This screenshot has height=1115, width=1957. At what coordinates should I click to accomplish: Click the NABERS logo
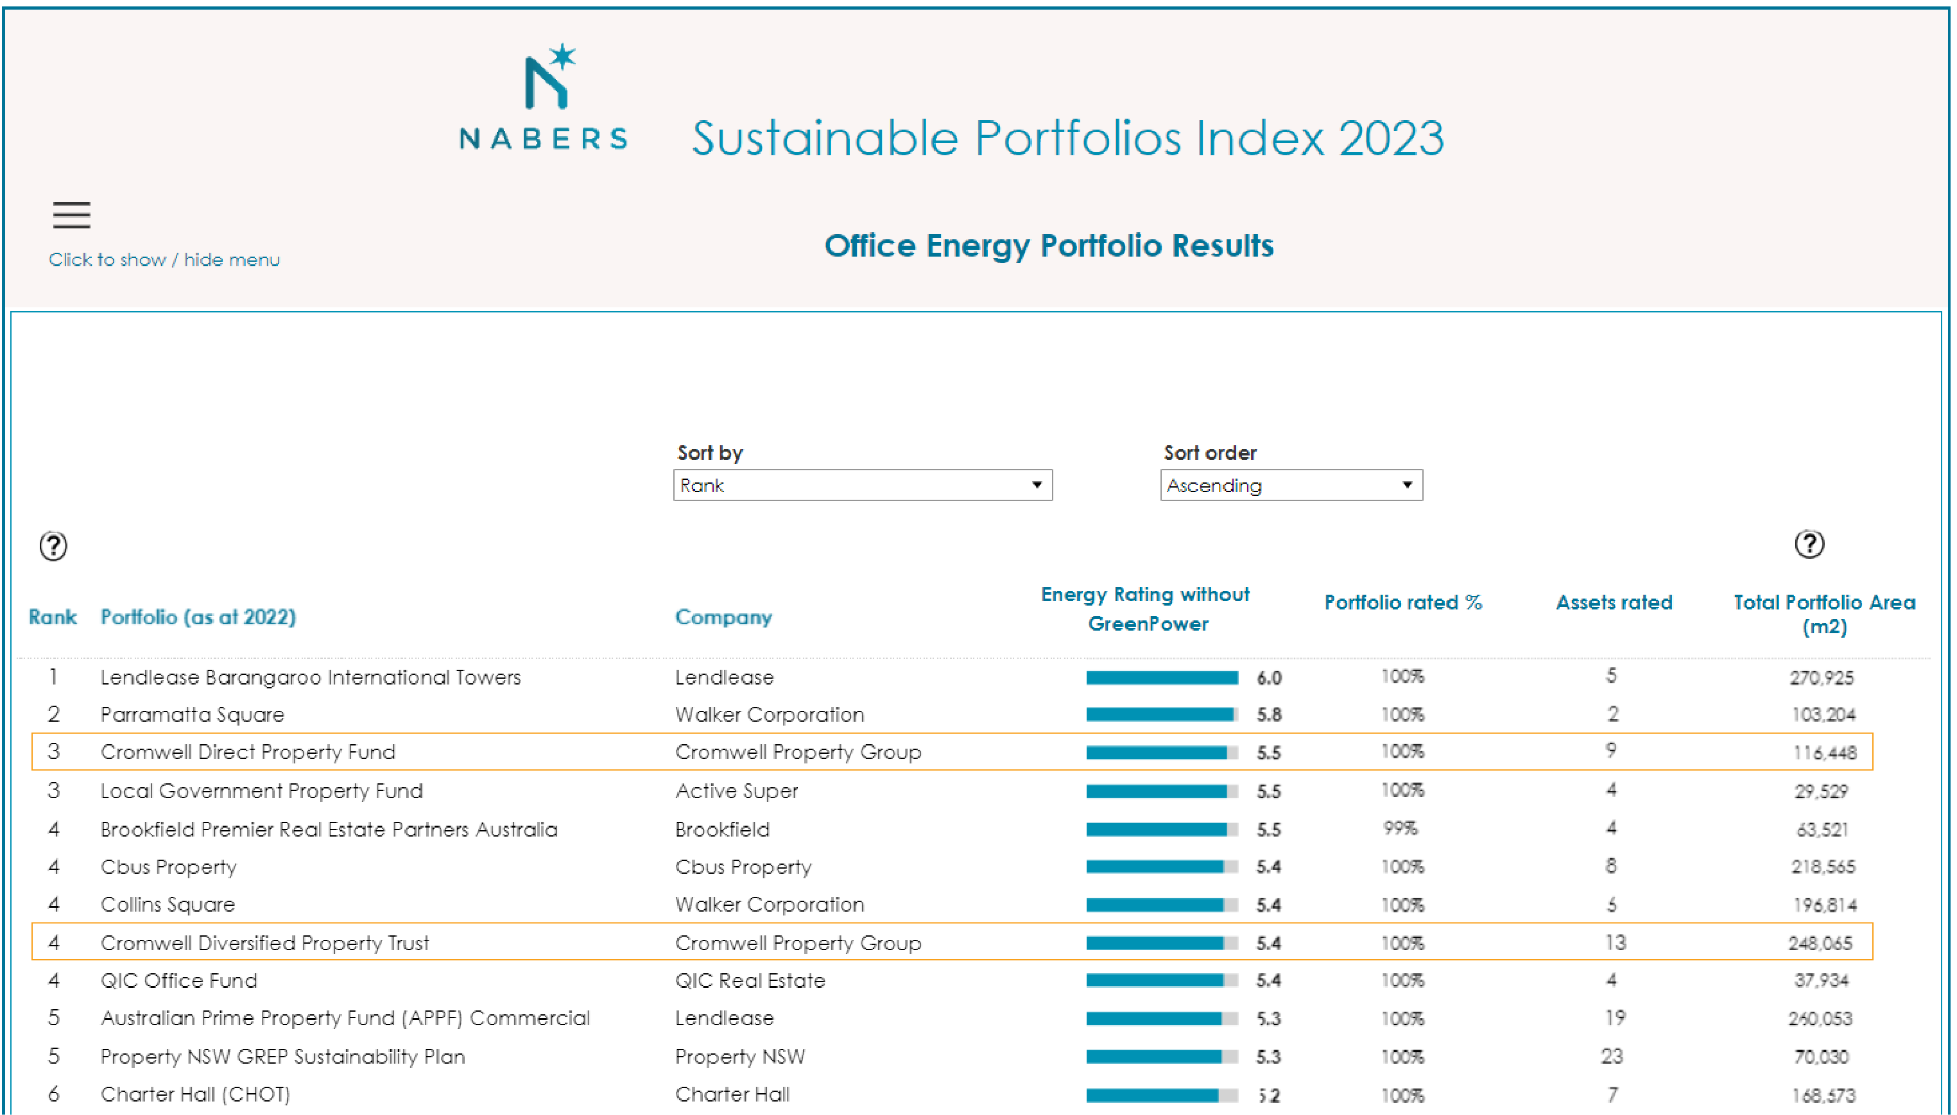544,98
